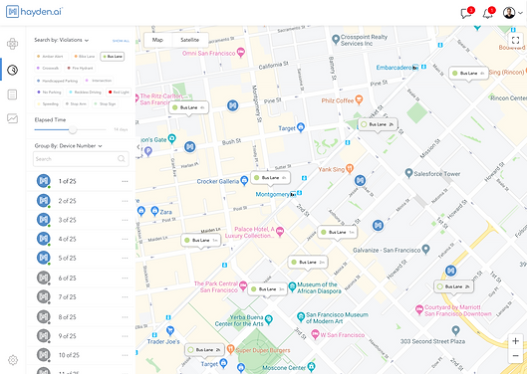Click the Trader Joe's shopping pin
Image resolution: width=527 pixels, height=374 pixels.
tap(170, 330)
